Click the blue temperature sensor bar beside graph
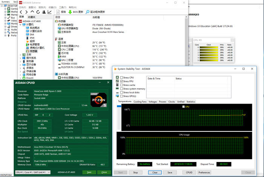 [120, 107]
